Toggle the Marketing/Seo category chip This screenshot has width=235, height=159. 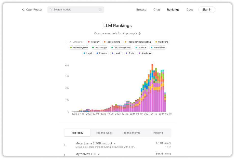point(79,47)
